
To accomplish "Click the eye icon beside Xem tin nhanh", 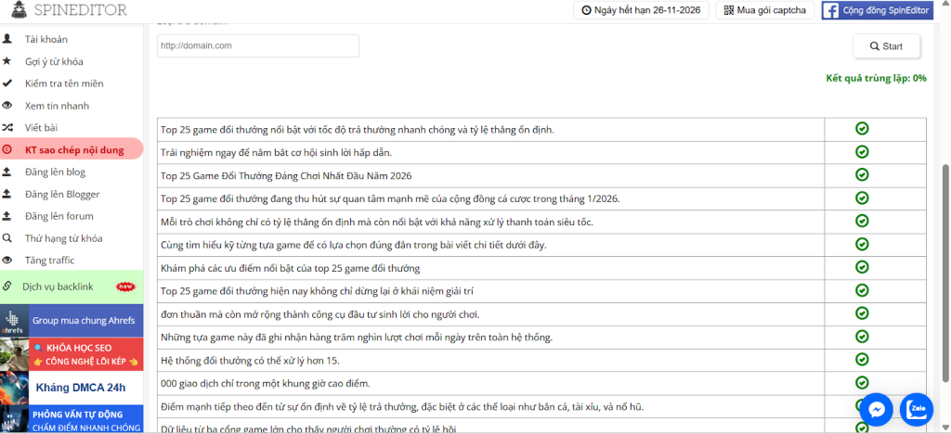I will pos(7,106).
